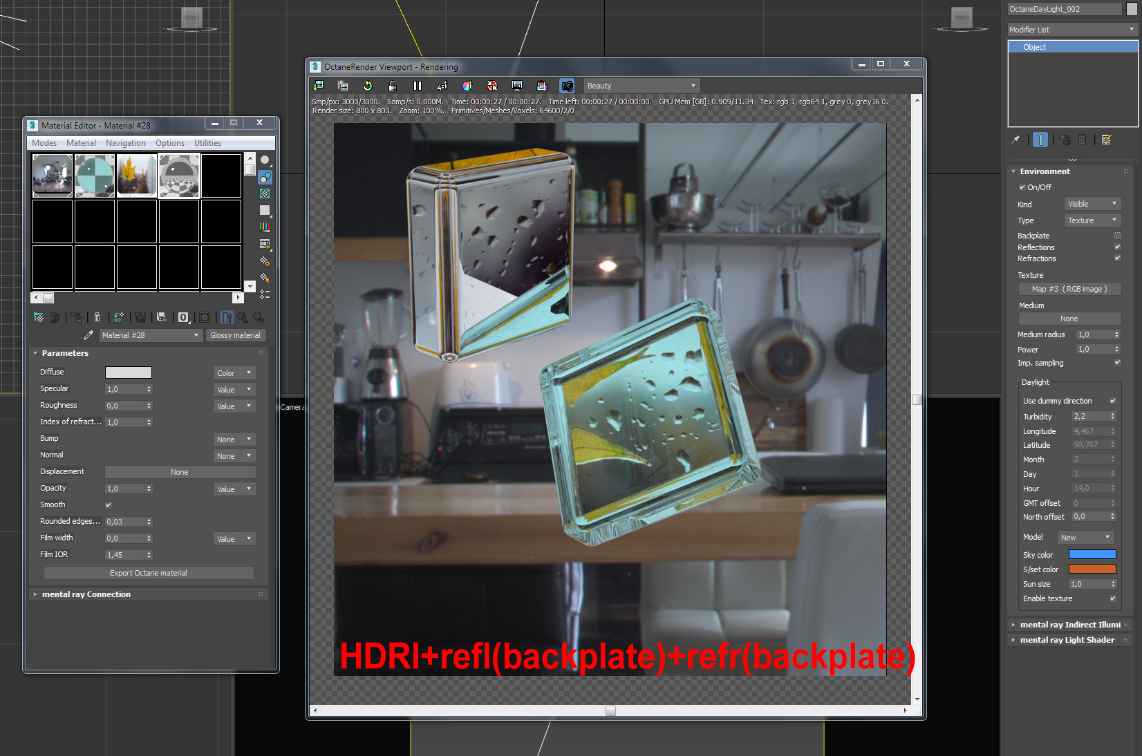Open the Modifier List dropdown
Image resolution: width=1142 pixels, height=756 pixels.
[1072, 30]
